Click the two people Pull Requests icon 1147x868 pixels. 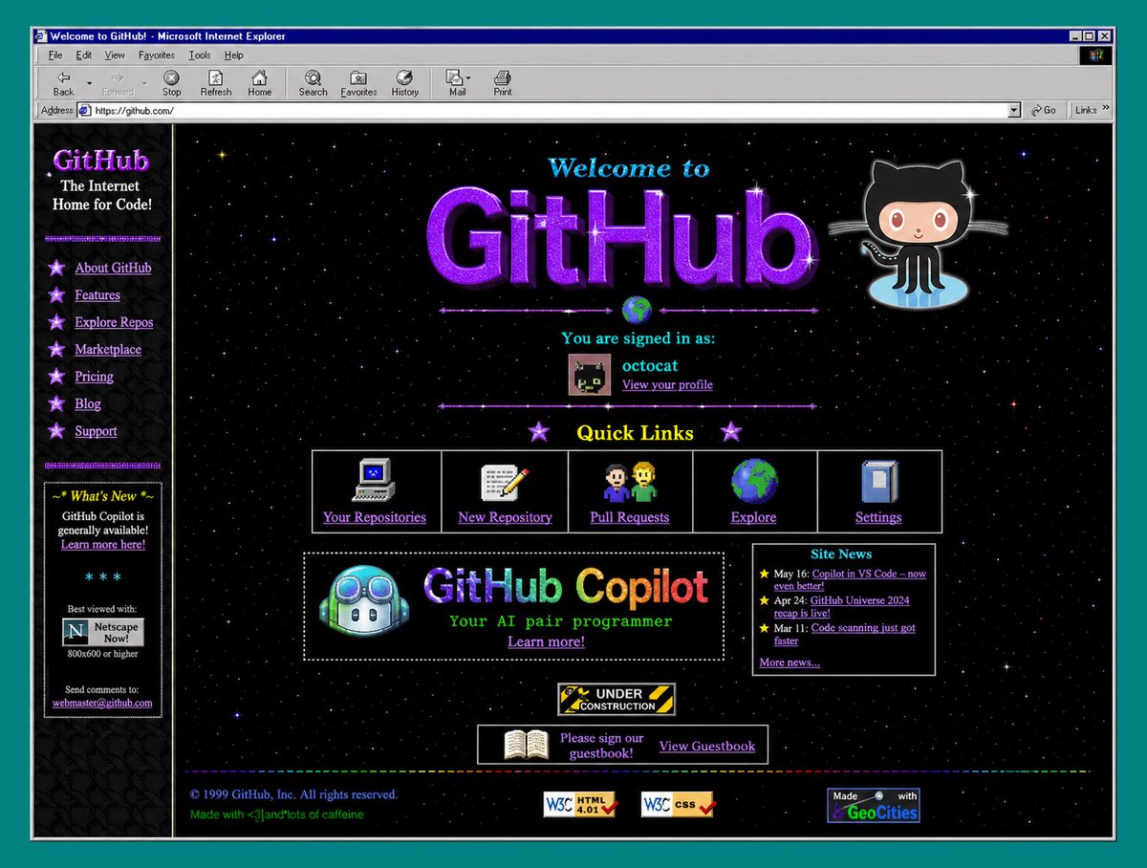click(x=629, y=482)
